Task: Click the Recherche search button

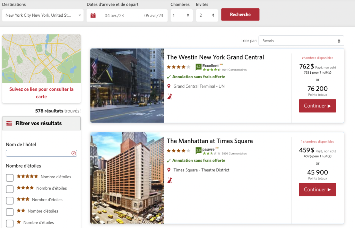Action: coord(240,15)
